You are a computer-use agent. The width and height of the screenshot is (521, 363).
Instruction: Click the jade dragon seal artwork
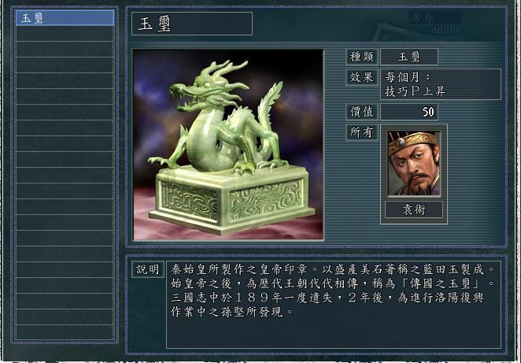tap(228, 145)
